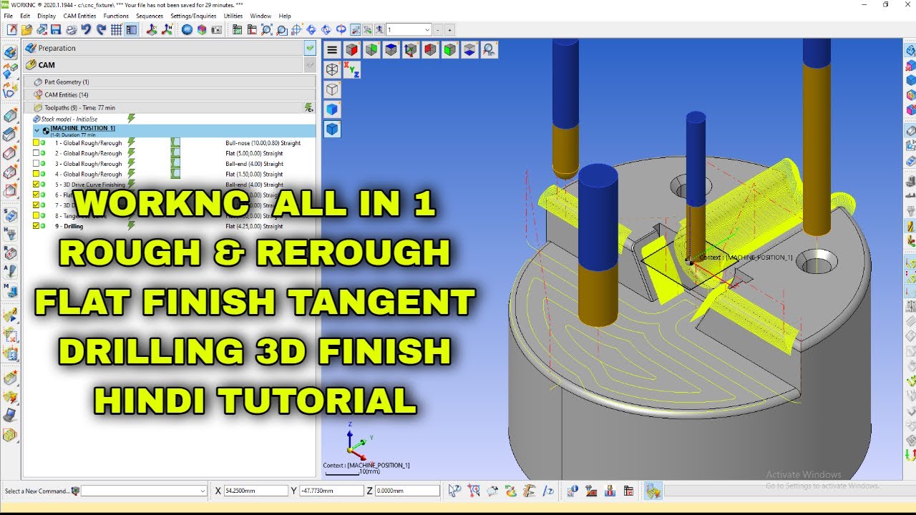916x515 pixels.
Task: Click the highlighted yellow icon in bottom toolbar
Action: (653, 491)
